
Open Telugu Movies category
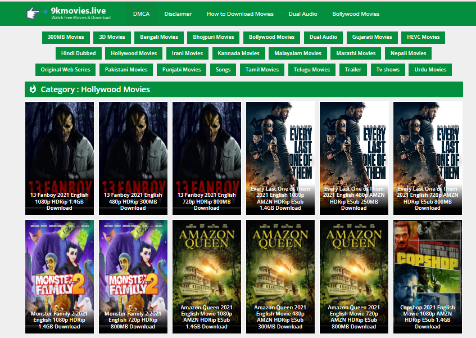pyautogui.click(x=312, y=70)
